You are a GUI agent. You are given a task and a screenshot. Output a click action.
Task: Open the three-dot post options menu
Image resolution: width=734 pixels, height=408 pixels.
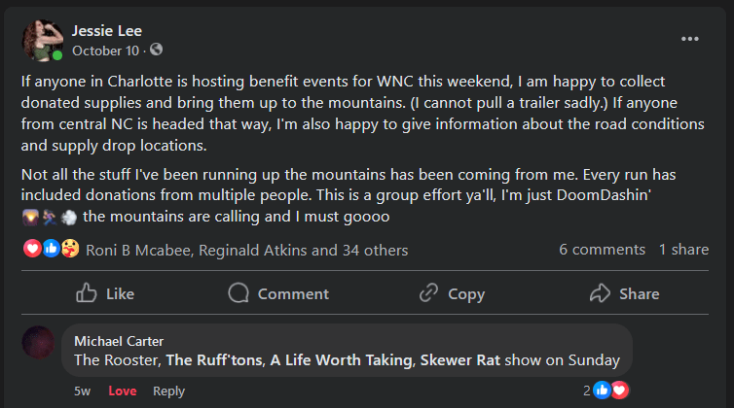tap(690, 39)
